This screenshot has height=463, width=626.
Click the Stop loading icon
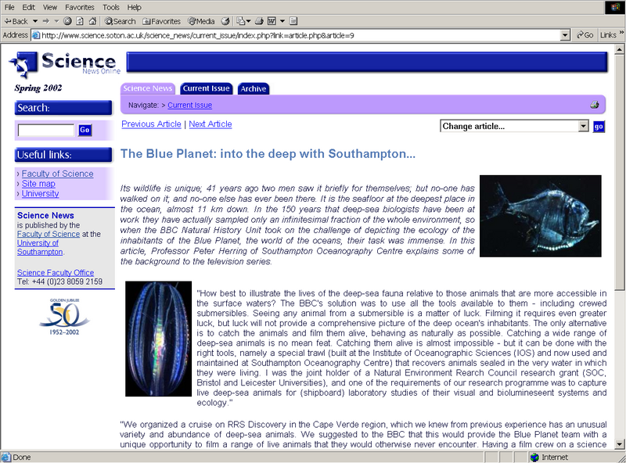tap(68, 21)
